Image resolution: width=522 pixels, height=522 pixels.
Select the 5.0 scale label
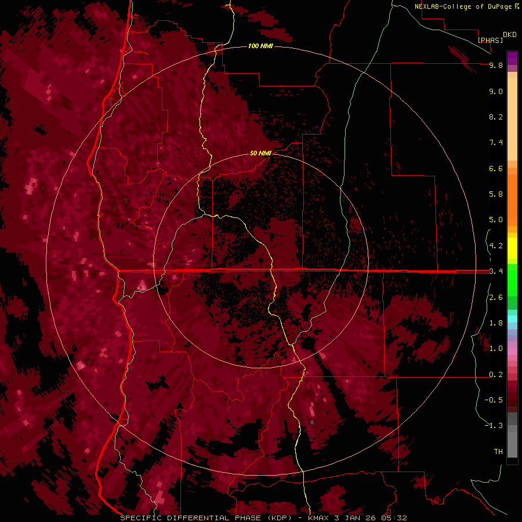tap(496, 220)
